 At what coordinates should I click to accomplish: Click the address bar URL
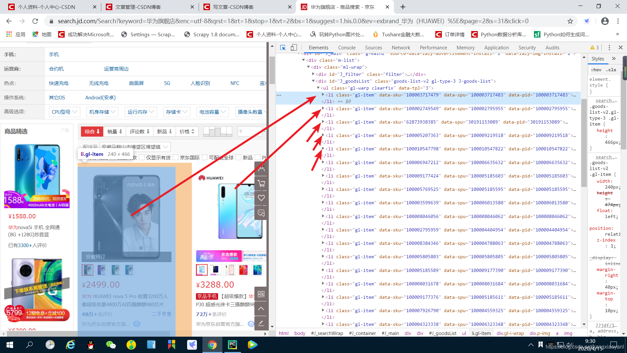[293, 21]
